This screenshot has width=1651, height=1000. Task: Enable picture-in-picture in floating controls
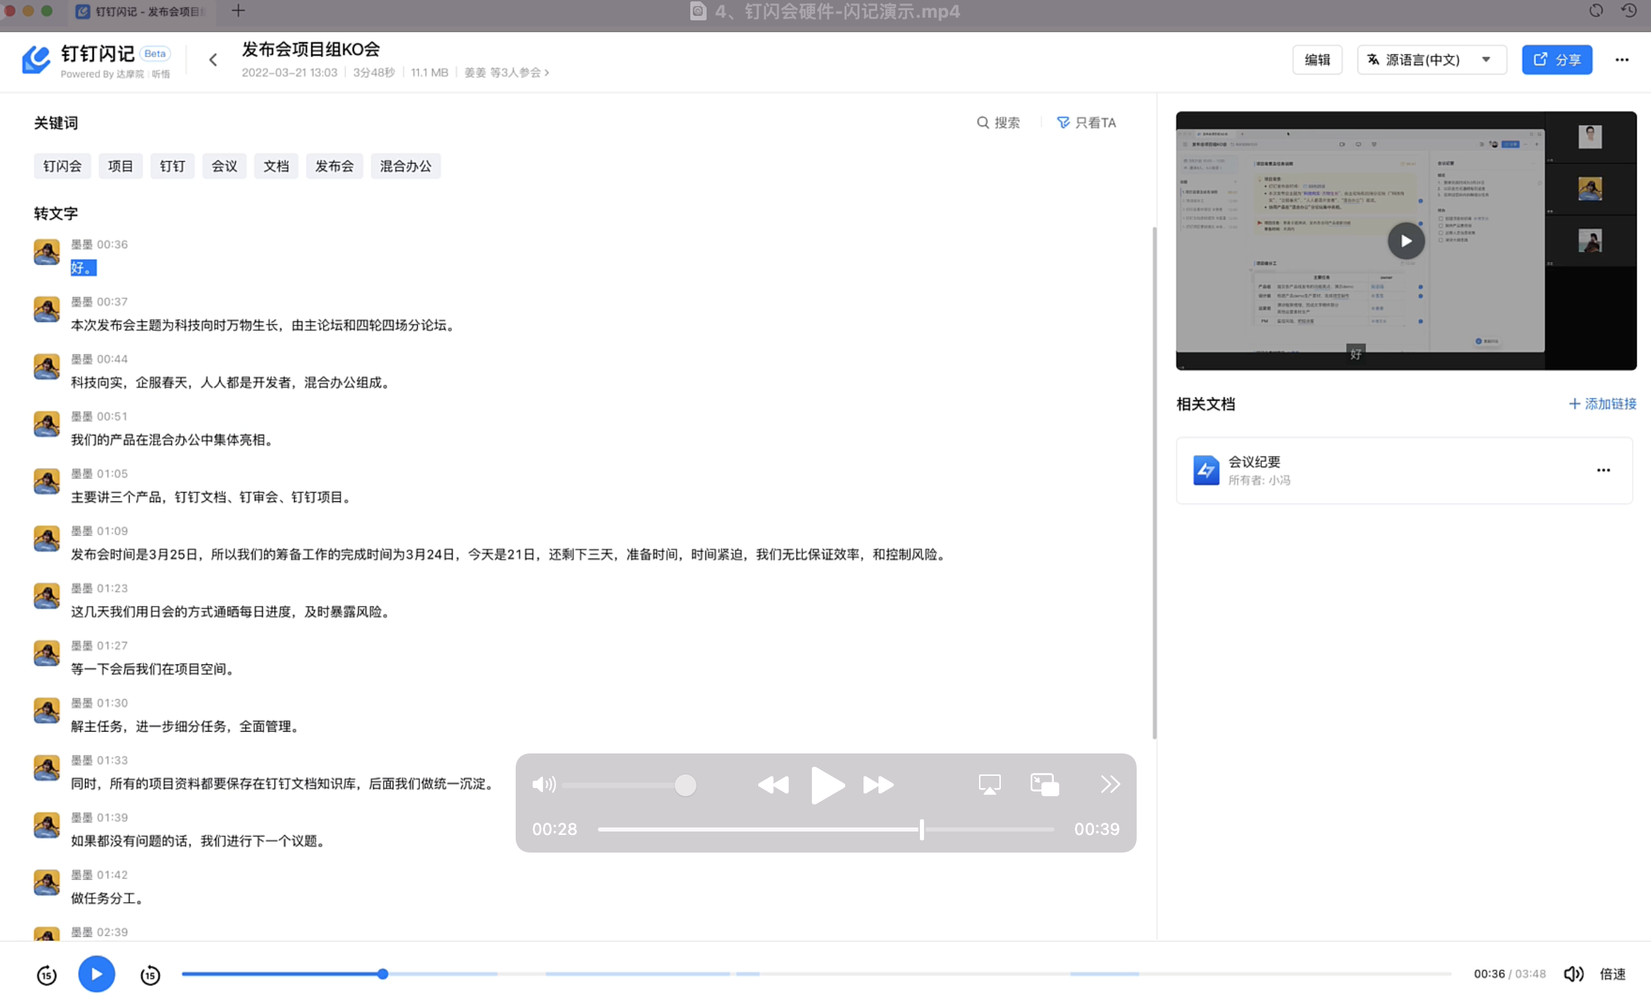pyautogui.click(x=1044, y=785)
